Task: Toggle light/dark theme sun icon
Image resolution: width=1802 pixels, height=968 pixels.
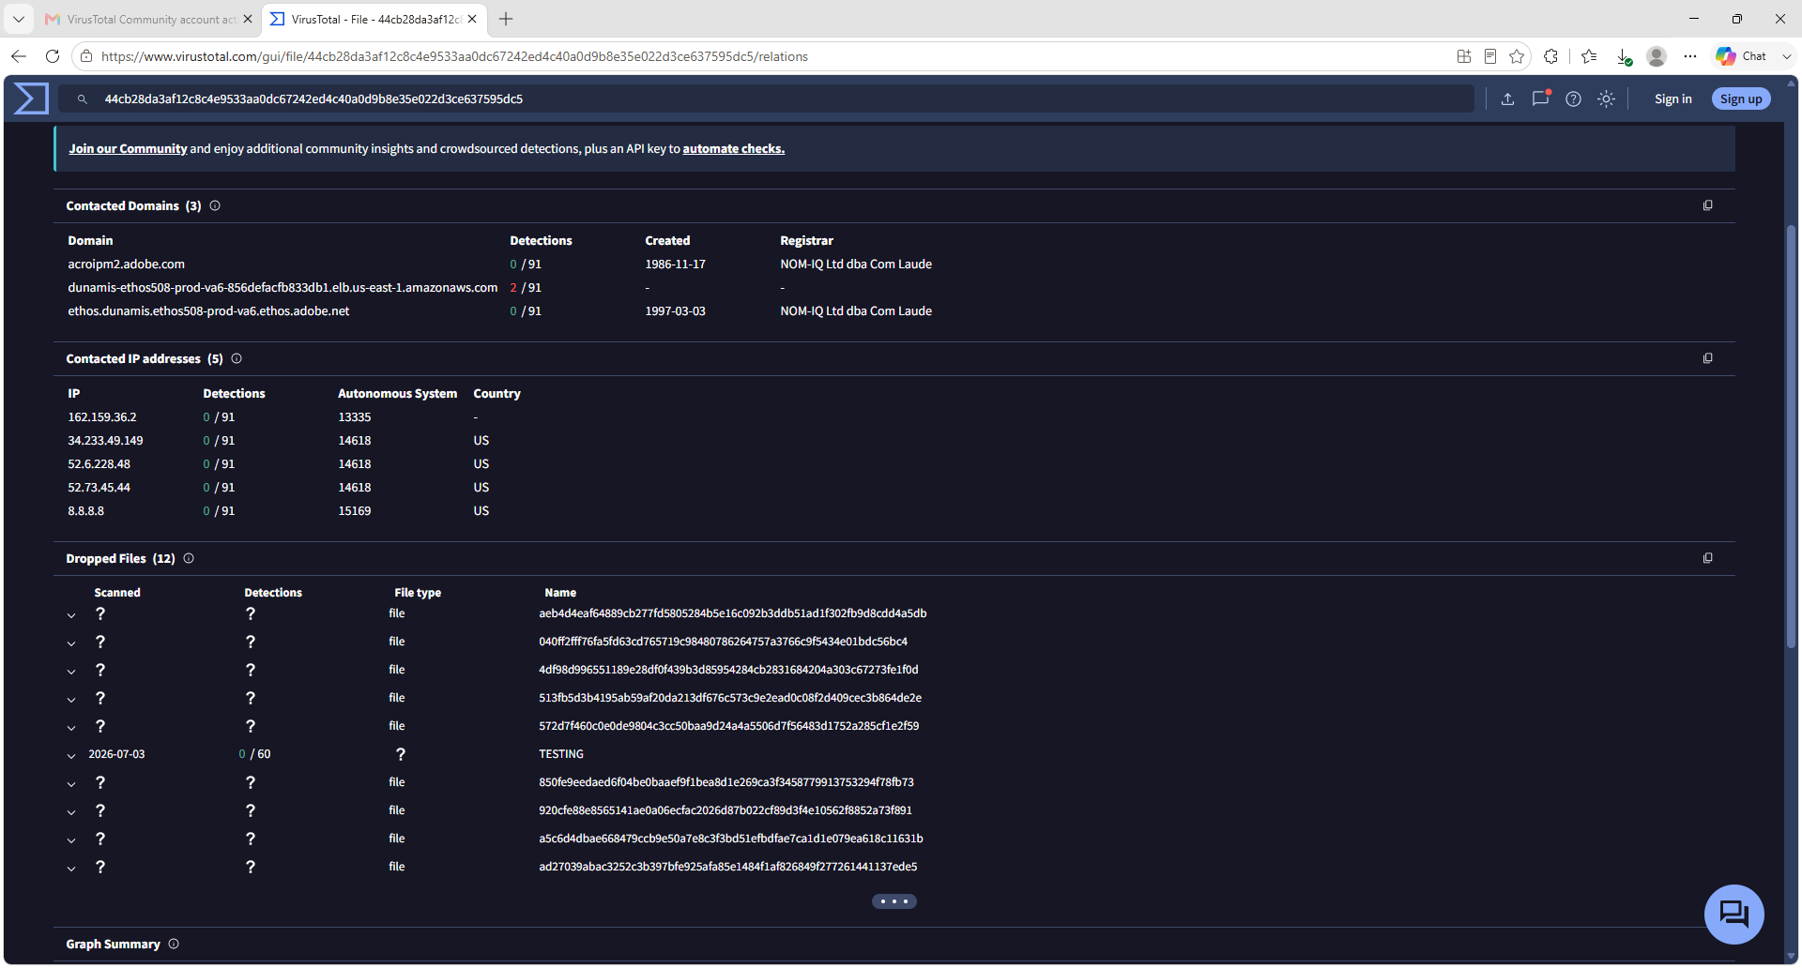Action: click(x=1606, y=99)
